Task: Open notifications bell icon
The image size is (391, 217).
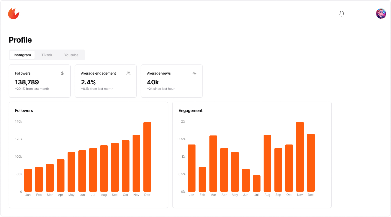Action: [341, 14]
